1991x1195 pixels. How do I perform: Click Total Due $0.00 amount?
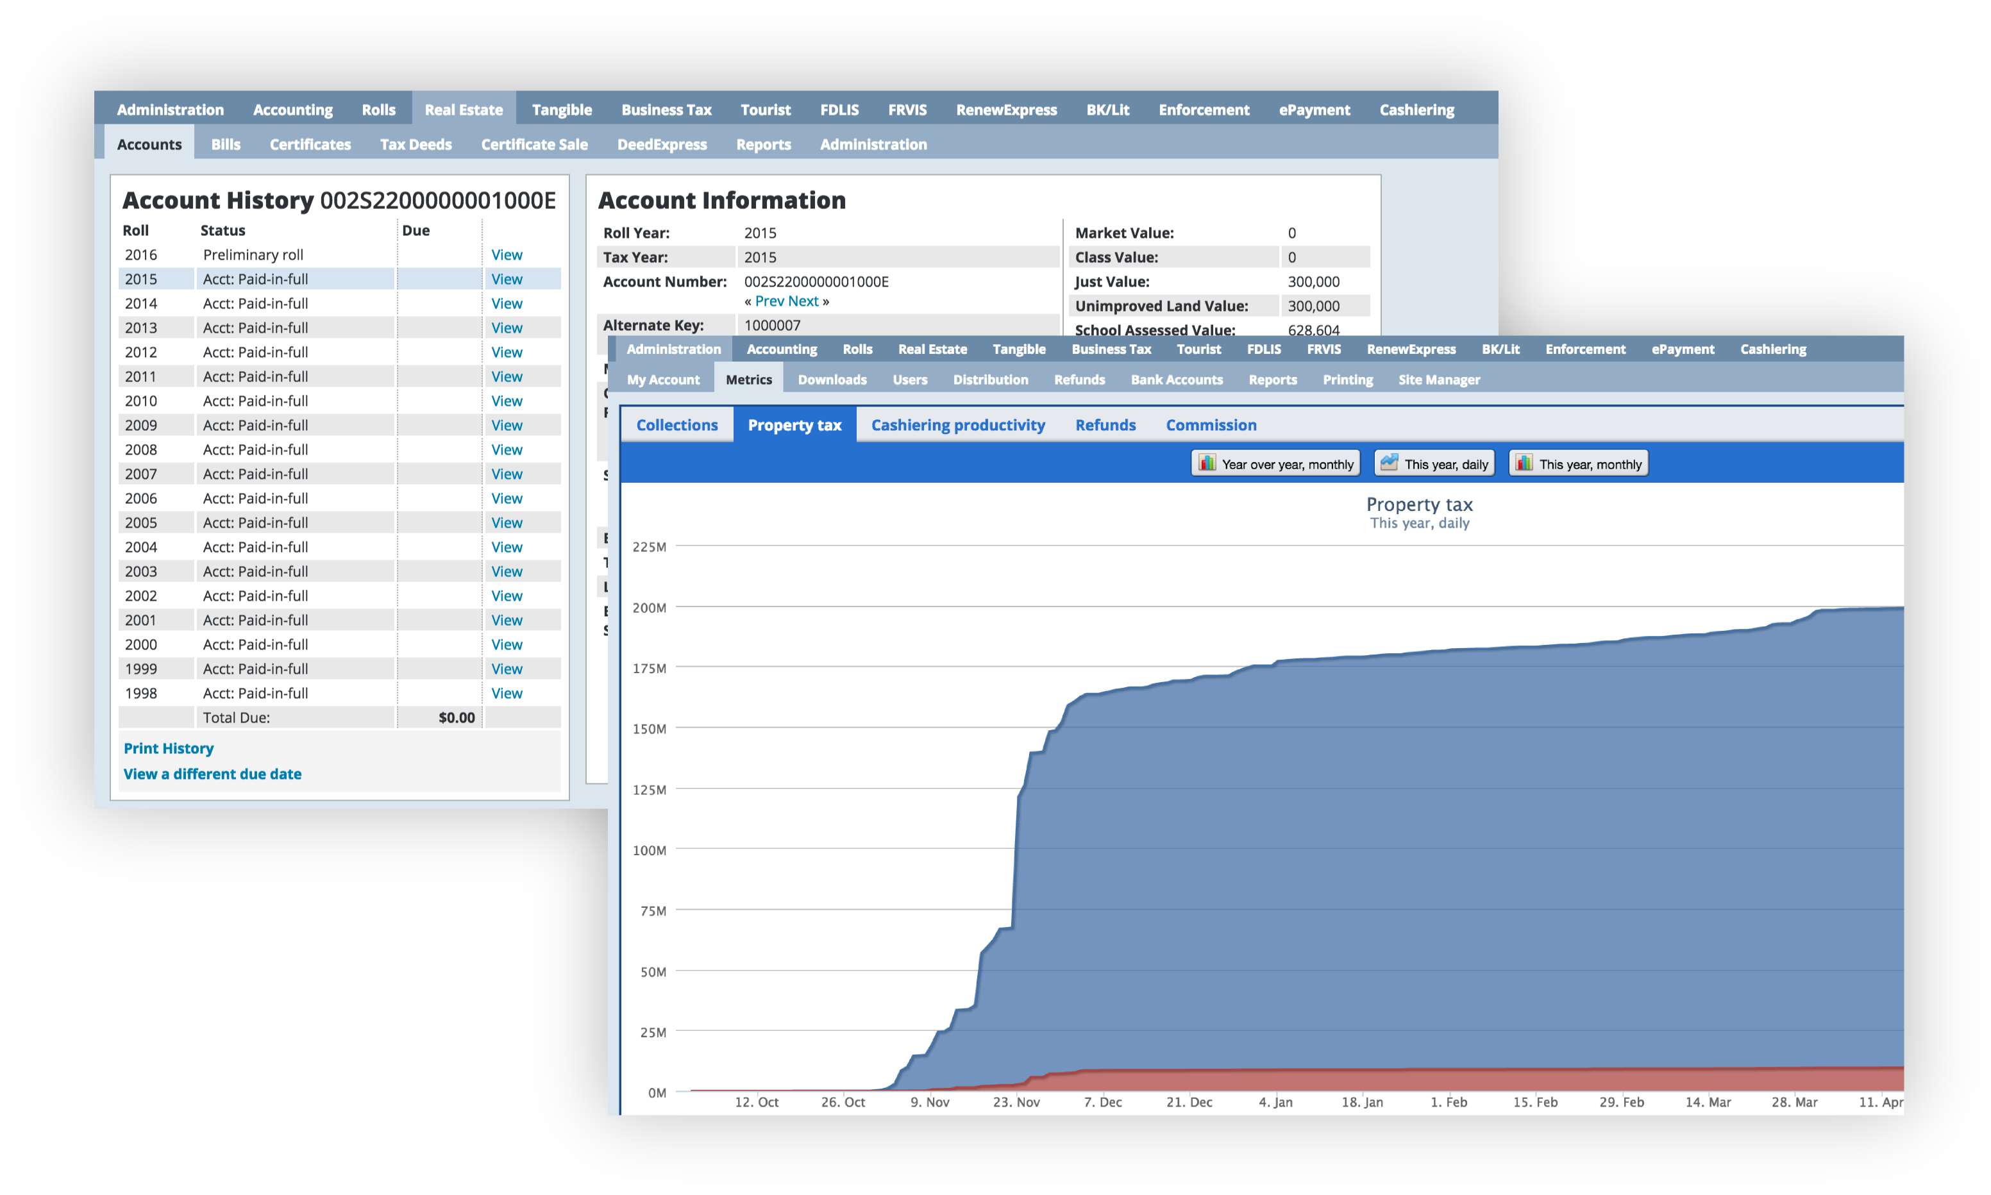tap(456, 717)
